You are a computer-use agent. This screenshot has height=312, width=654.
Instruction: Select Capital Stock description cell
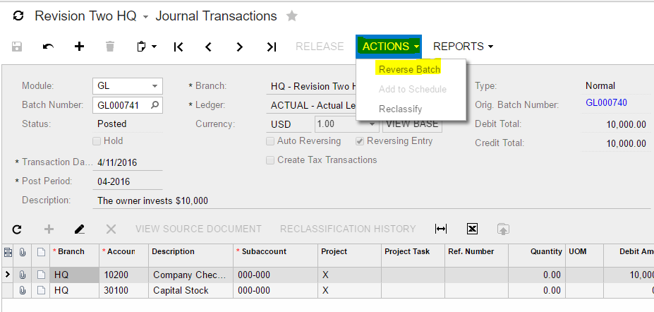pos(190,290)
